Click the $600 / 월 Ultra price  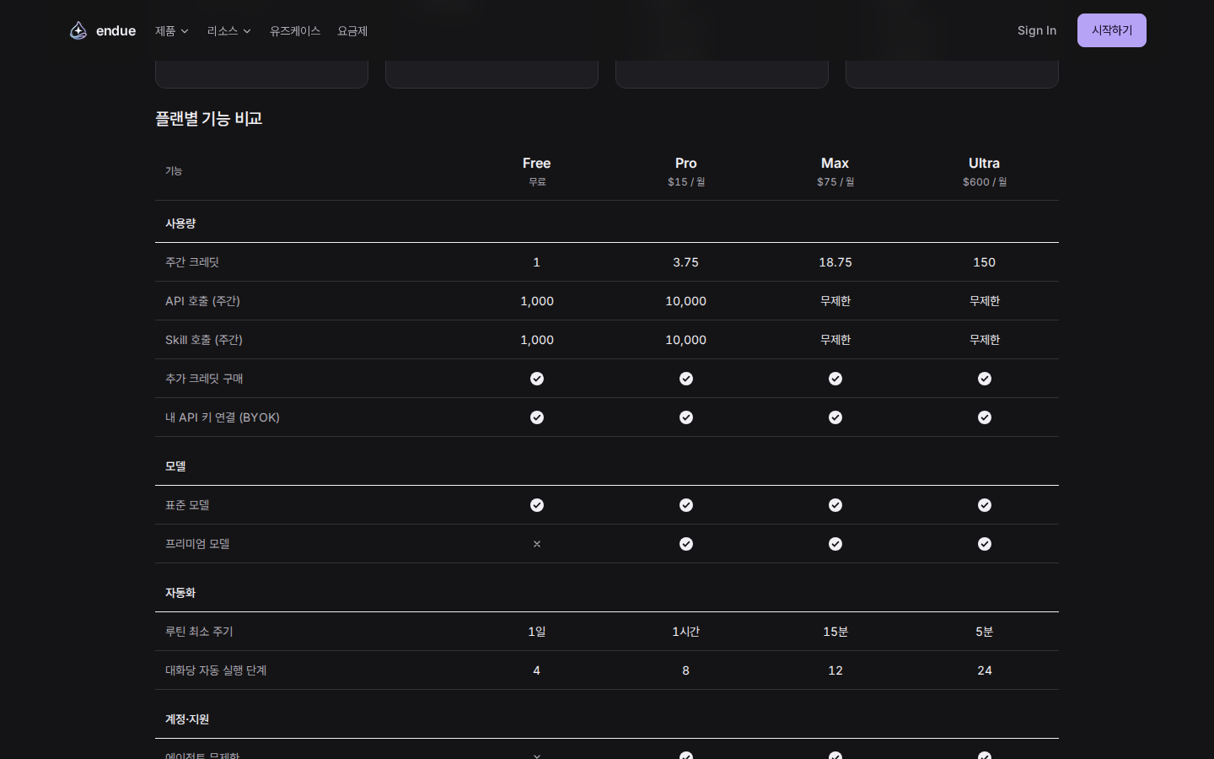(985, 181)
